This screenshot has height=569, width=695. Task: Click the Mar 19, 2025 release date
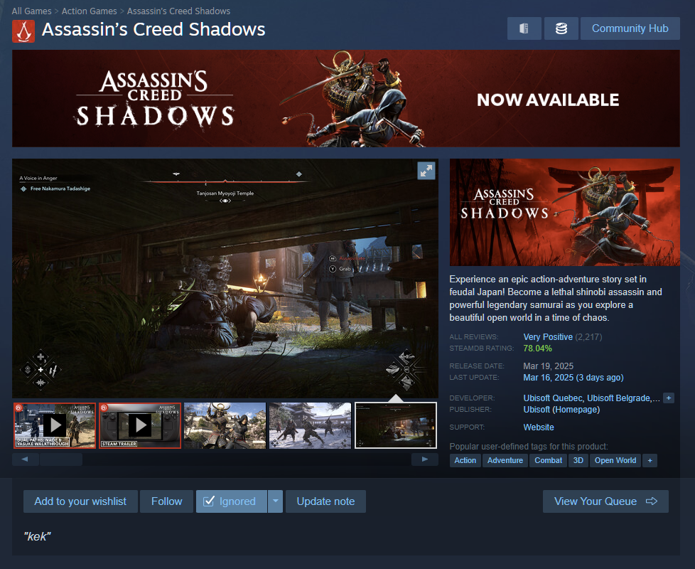pos(549,366)
